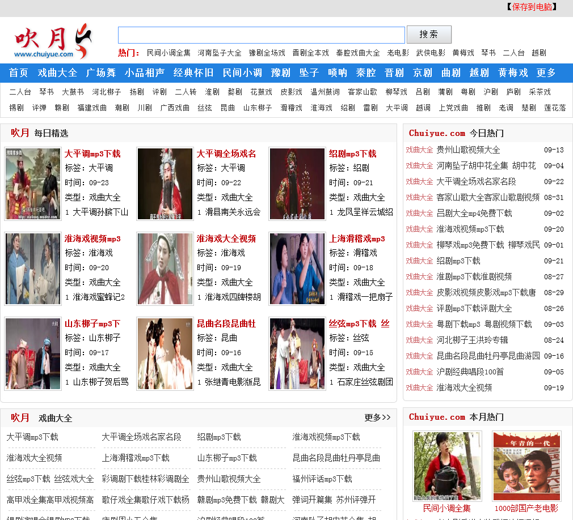Open the 民间小调 navigation item
Viewport: 573px width, 520px height.
click(x=242, y=73)
